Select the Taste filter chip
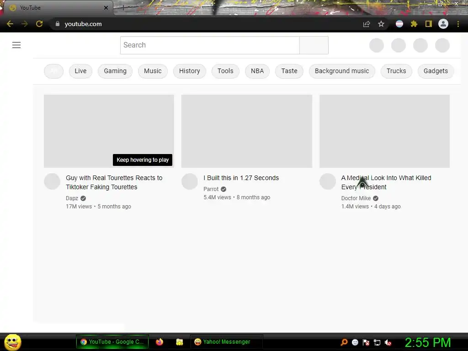468x351 pixels. [289, 71]
